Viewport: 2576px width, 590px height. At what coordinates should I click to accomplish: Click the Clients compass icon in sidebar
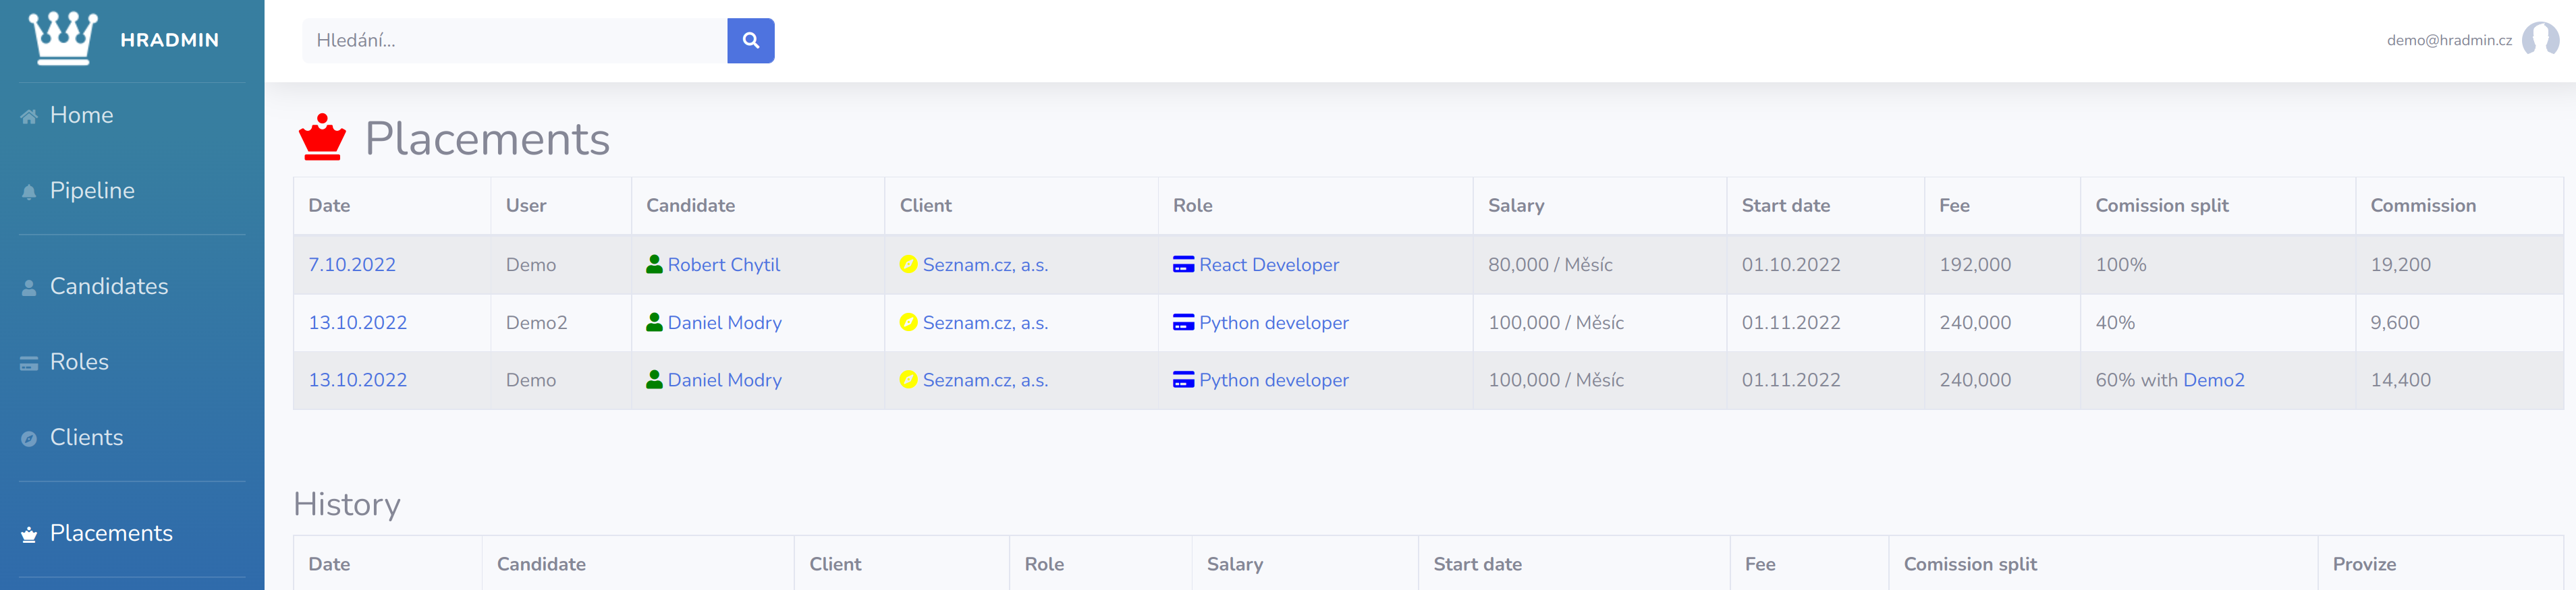pos(29,438)
